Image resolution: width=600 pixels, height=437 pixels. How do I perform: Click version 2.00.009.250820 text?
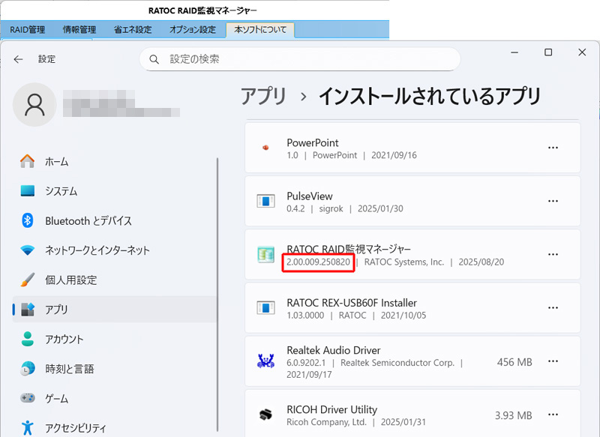(318, 262)
